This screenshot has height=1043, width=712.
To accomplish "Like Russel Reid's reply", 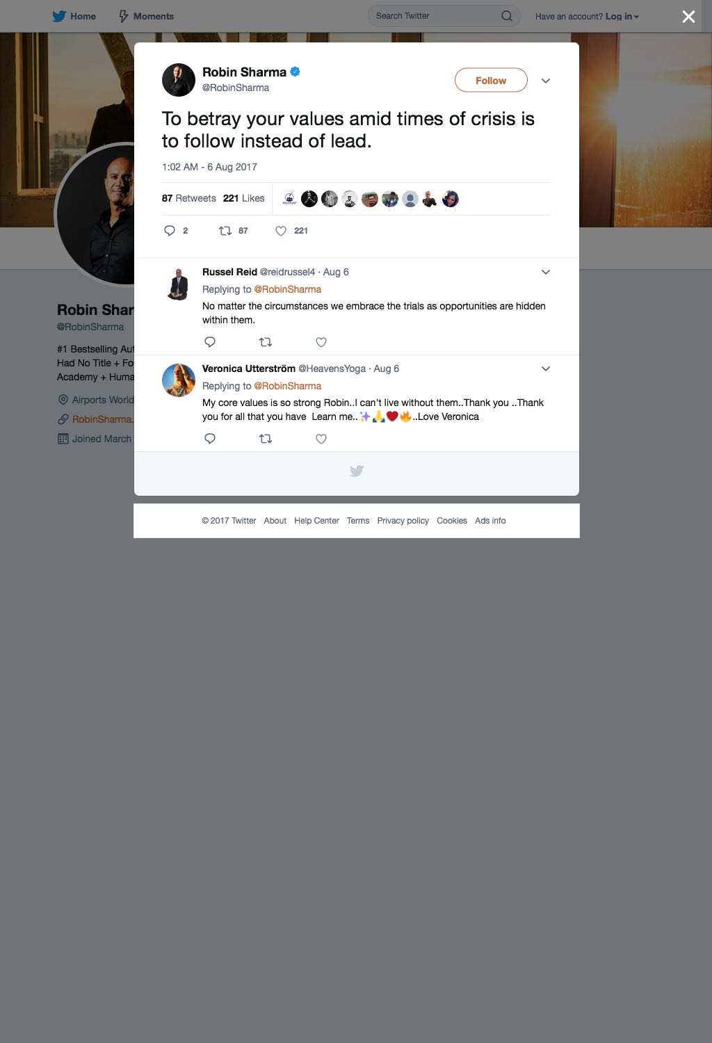I will pyautogui.click(x=321, y=341).
